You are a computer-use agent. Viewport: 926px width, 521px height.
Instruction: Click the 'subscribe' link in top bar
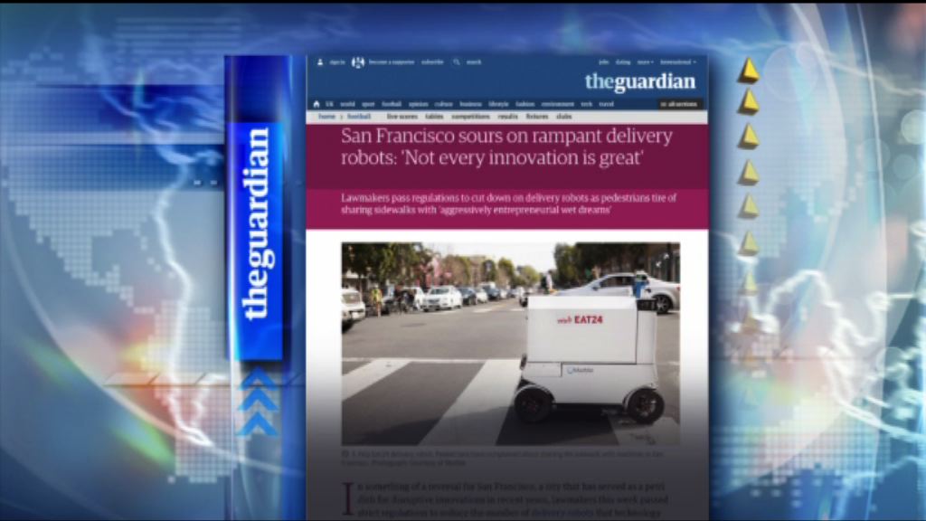coord(432,62)
